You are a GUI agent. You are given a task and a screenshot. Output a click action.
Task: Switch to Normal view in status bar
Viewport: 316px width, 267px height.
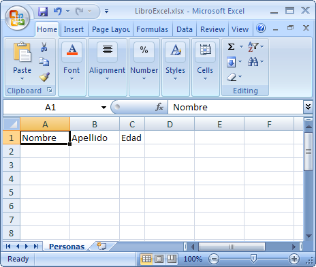coord(146,259)
